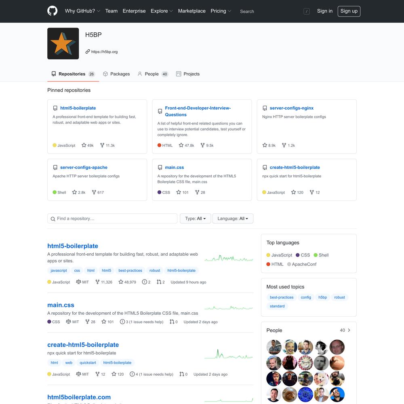This screenshot has width=404, height=404.
Task: Open pull requests count for main.css listing
Action: pos(174,322)
